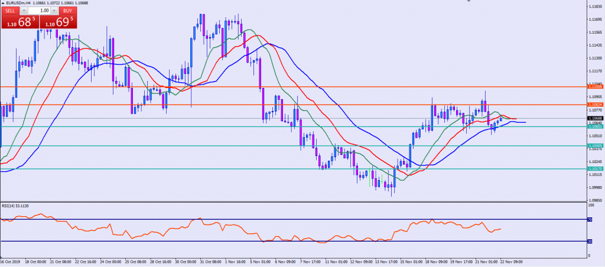Click the buy price 1.10 69 tile
Image resolution: width=605 pixels, height=267 pixels.
point(58,22)
